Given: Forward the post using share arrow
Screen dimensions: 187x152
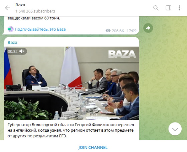Looking at the screenshot, I should coord(148,28).
